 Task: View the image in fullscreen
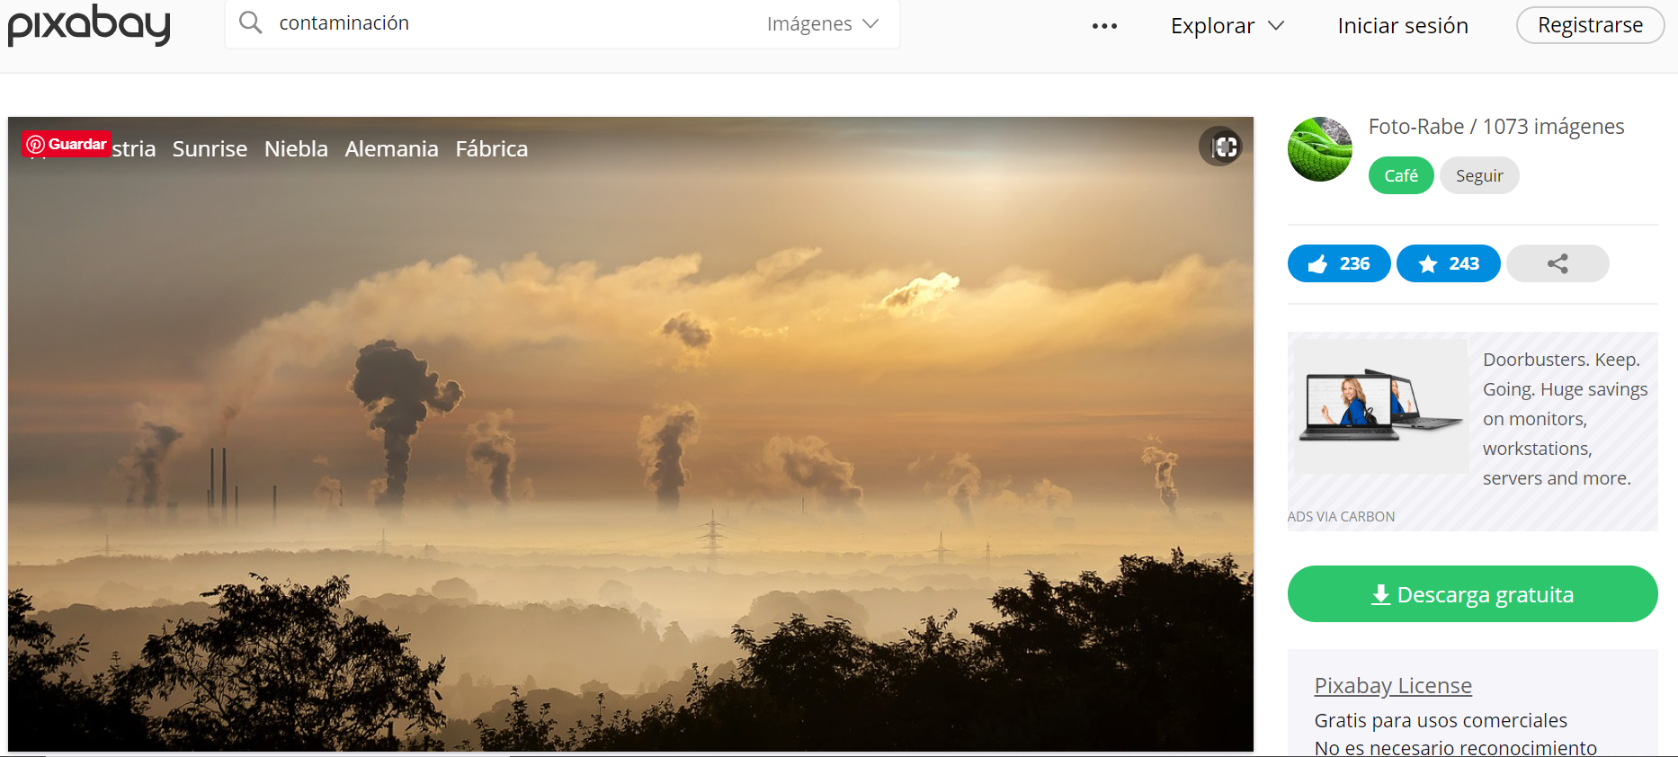point(1221,147)
